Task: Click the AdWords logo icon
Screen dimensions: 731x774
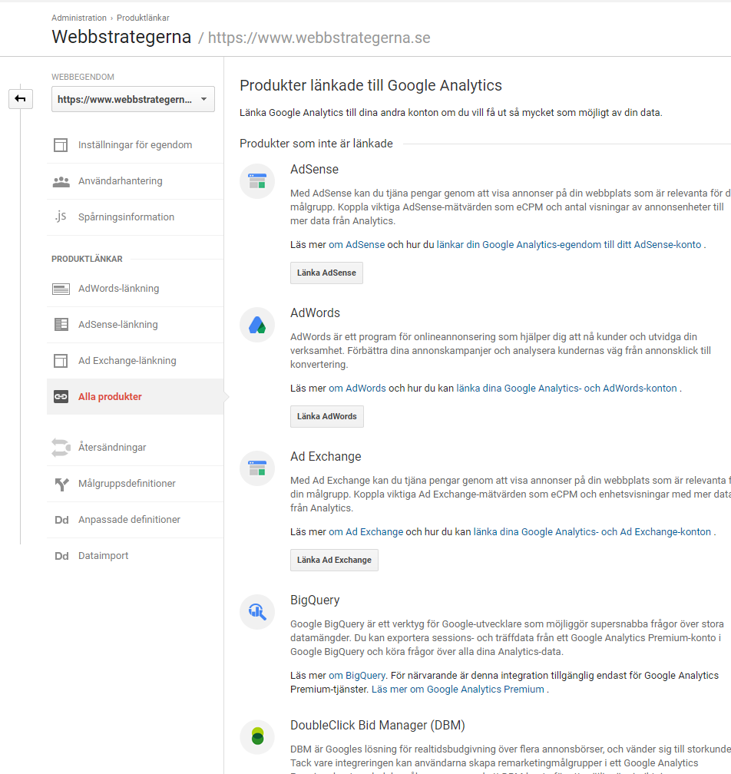Action: (256, 325)
